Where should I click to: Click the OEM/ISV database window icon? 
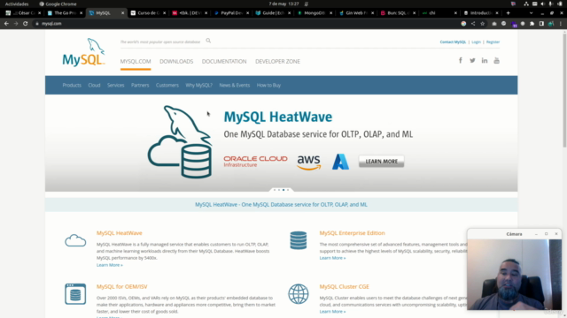click(75, 294)
